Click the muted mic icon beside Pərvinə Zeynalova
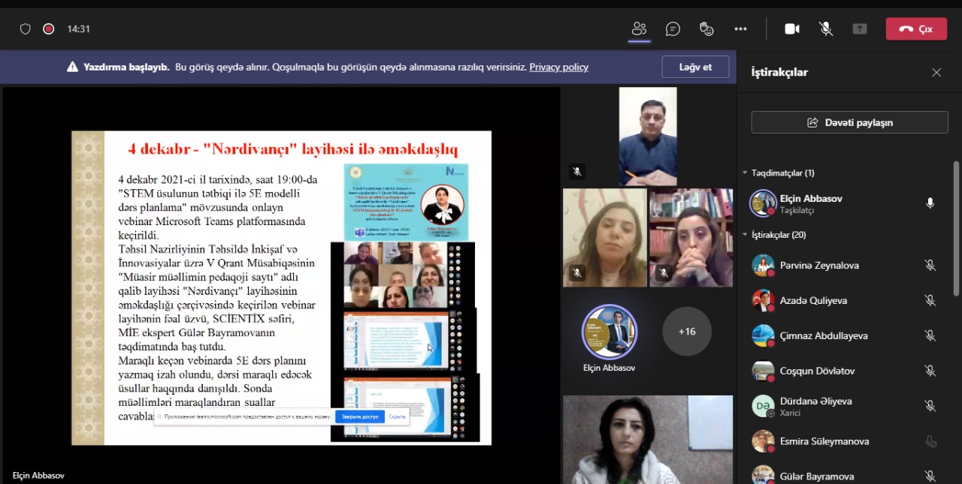Image resolution: width=962 pixels, height=484 pixels. (x=930, y=266)
